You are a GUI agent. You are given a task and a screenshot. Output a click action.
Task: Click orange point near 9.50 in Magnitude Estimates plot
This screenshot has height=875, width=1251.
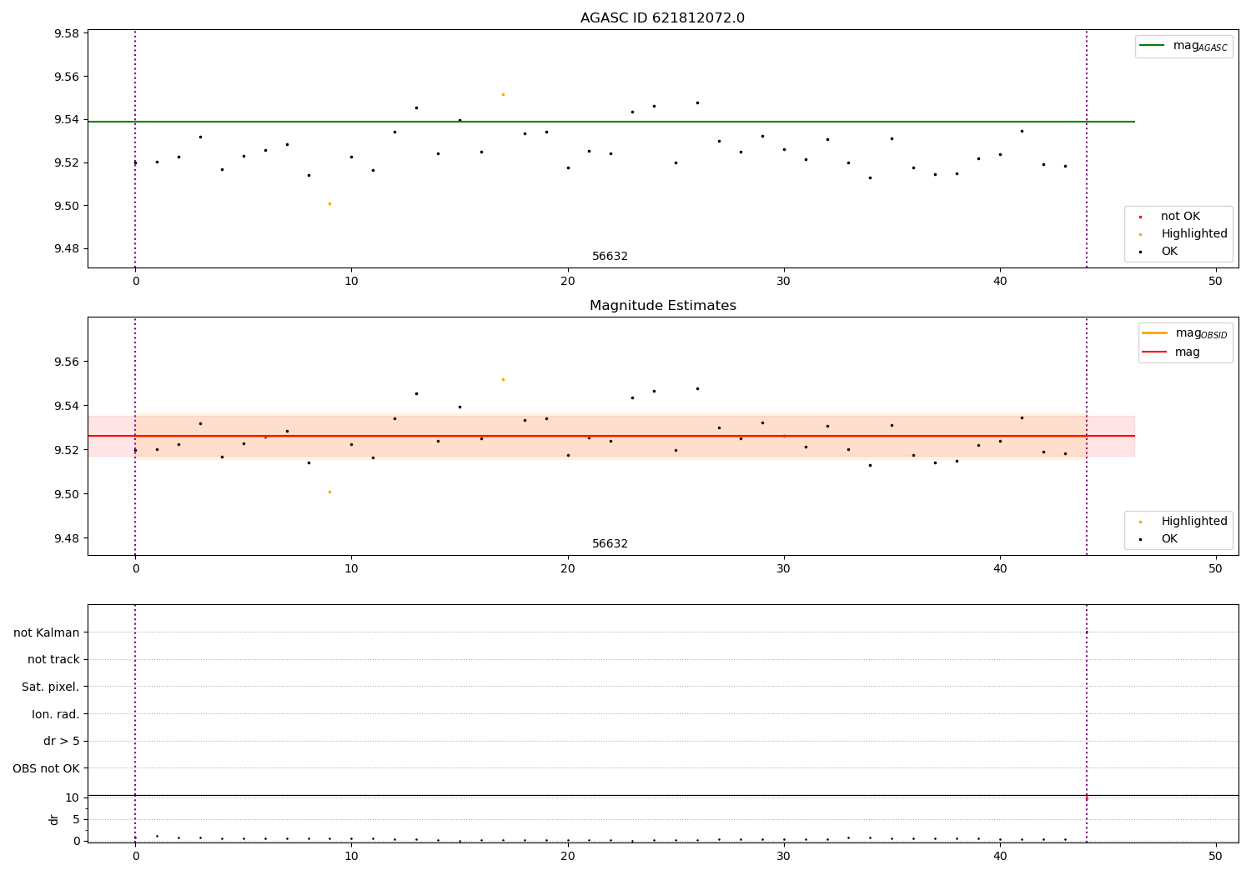(x=329, y=492)
